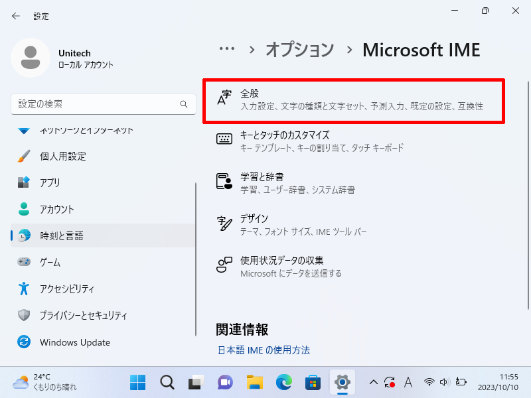Screen dimensions: 531x398
Task: Open Windows Update in the sidebar
Action: pos(103,342)
